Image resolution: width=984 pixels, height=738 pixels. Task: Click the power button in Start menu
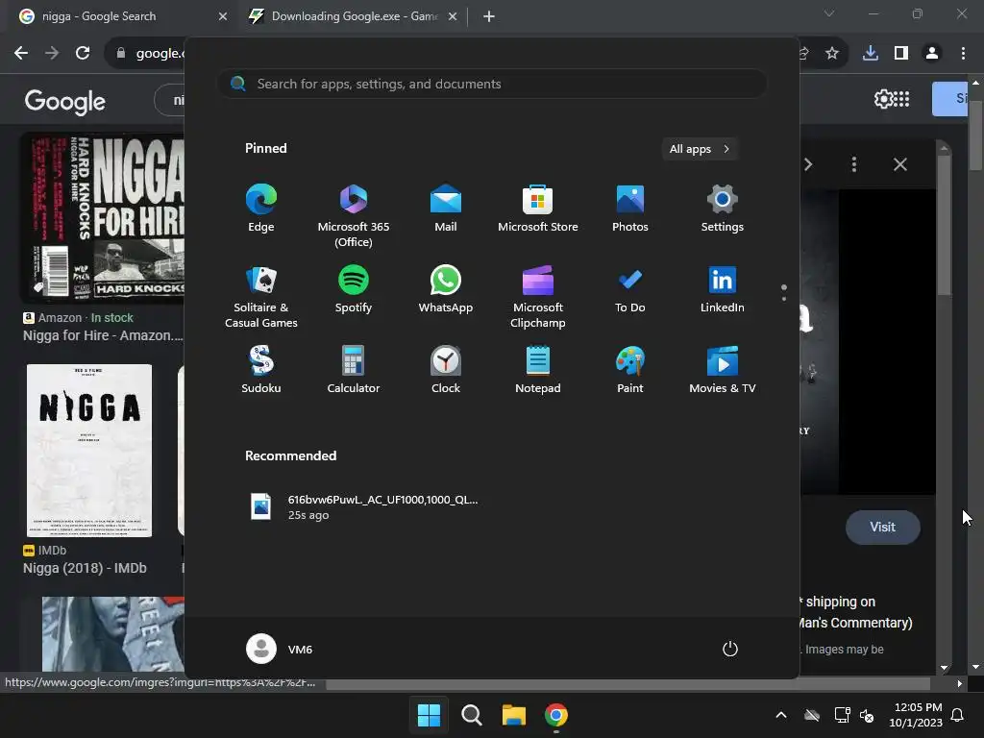[730, 649]
